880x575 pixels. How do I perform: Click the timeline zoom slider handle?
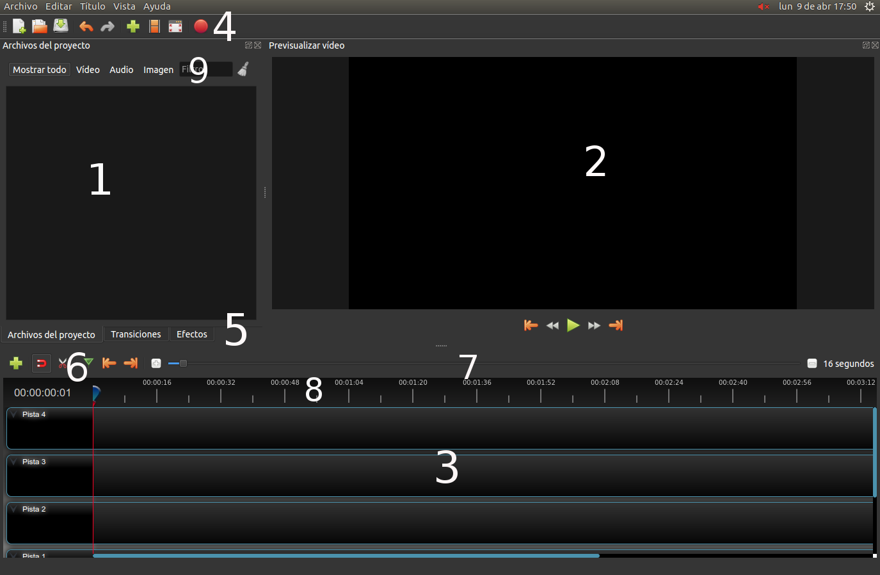(x=183, y=364)
